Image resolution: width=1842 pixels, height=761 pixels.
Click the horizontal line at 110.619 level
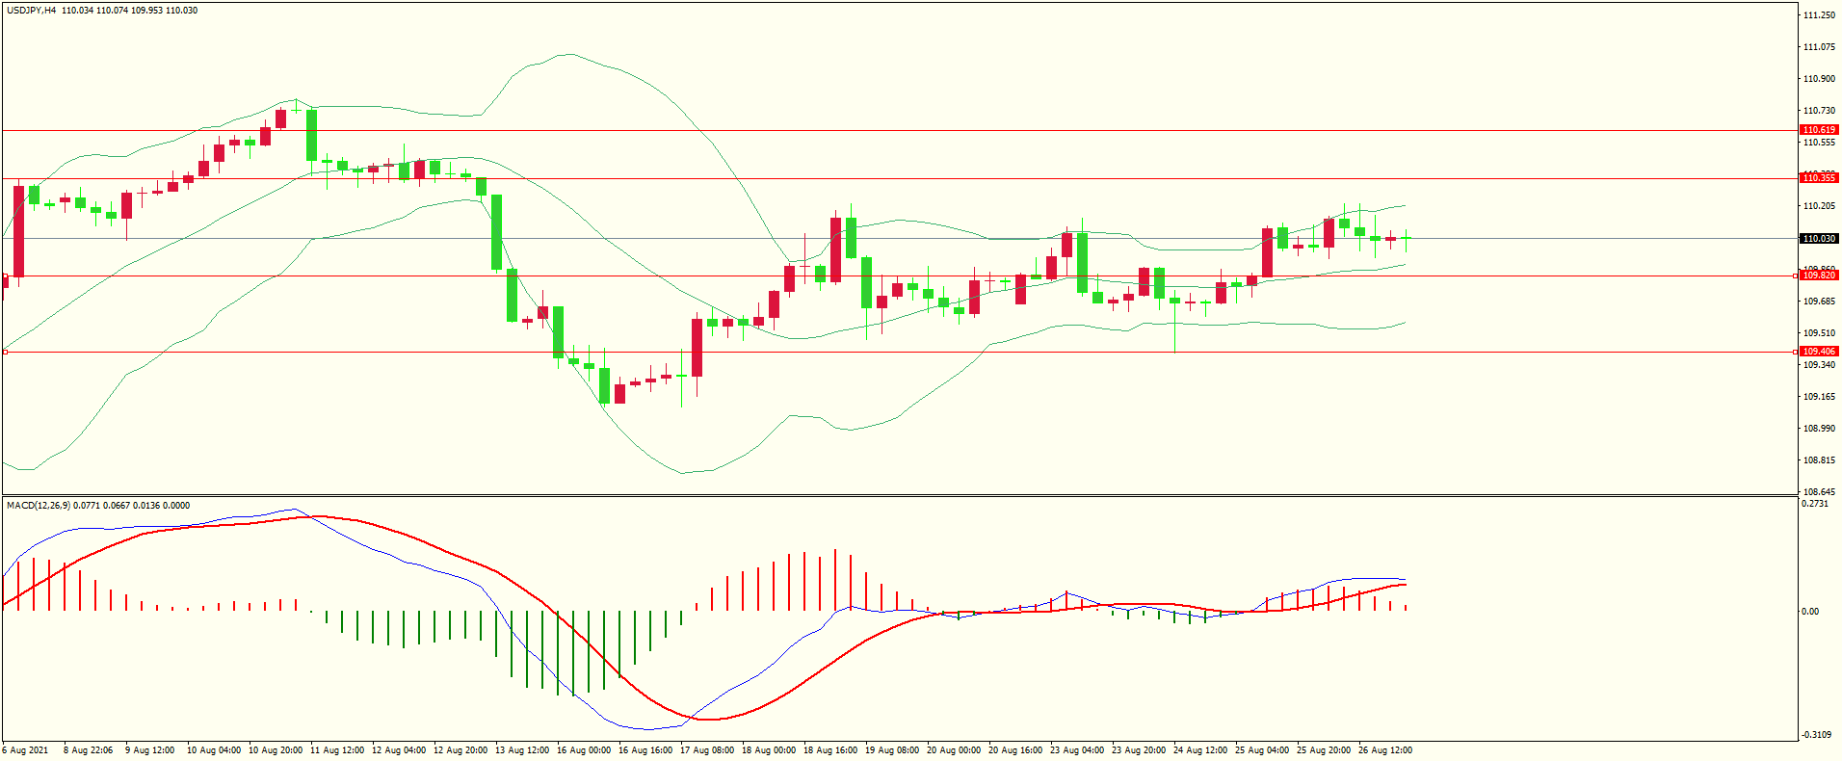900,130
